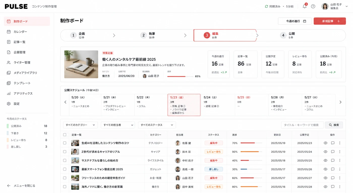Click the left arrow of メニューを閉じる
Image resolution: width=353 pixels, height=193 pixels.
coord(9,186)
